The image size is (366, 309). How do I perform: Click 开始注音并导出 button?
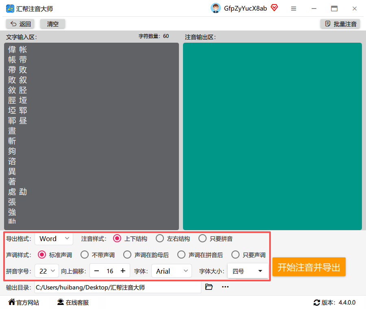click(309, 267)
